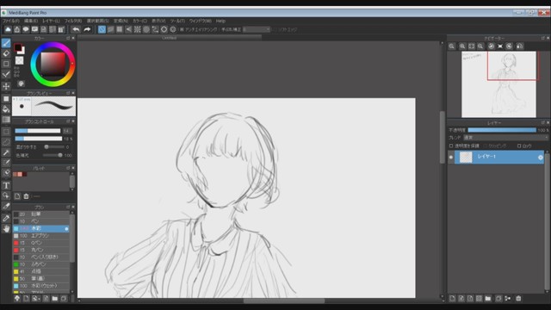Open the File menu
The width and height of the screenshot is (551, 310).
point(11,21)
